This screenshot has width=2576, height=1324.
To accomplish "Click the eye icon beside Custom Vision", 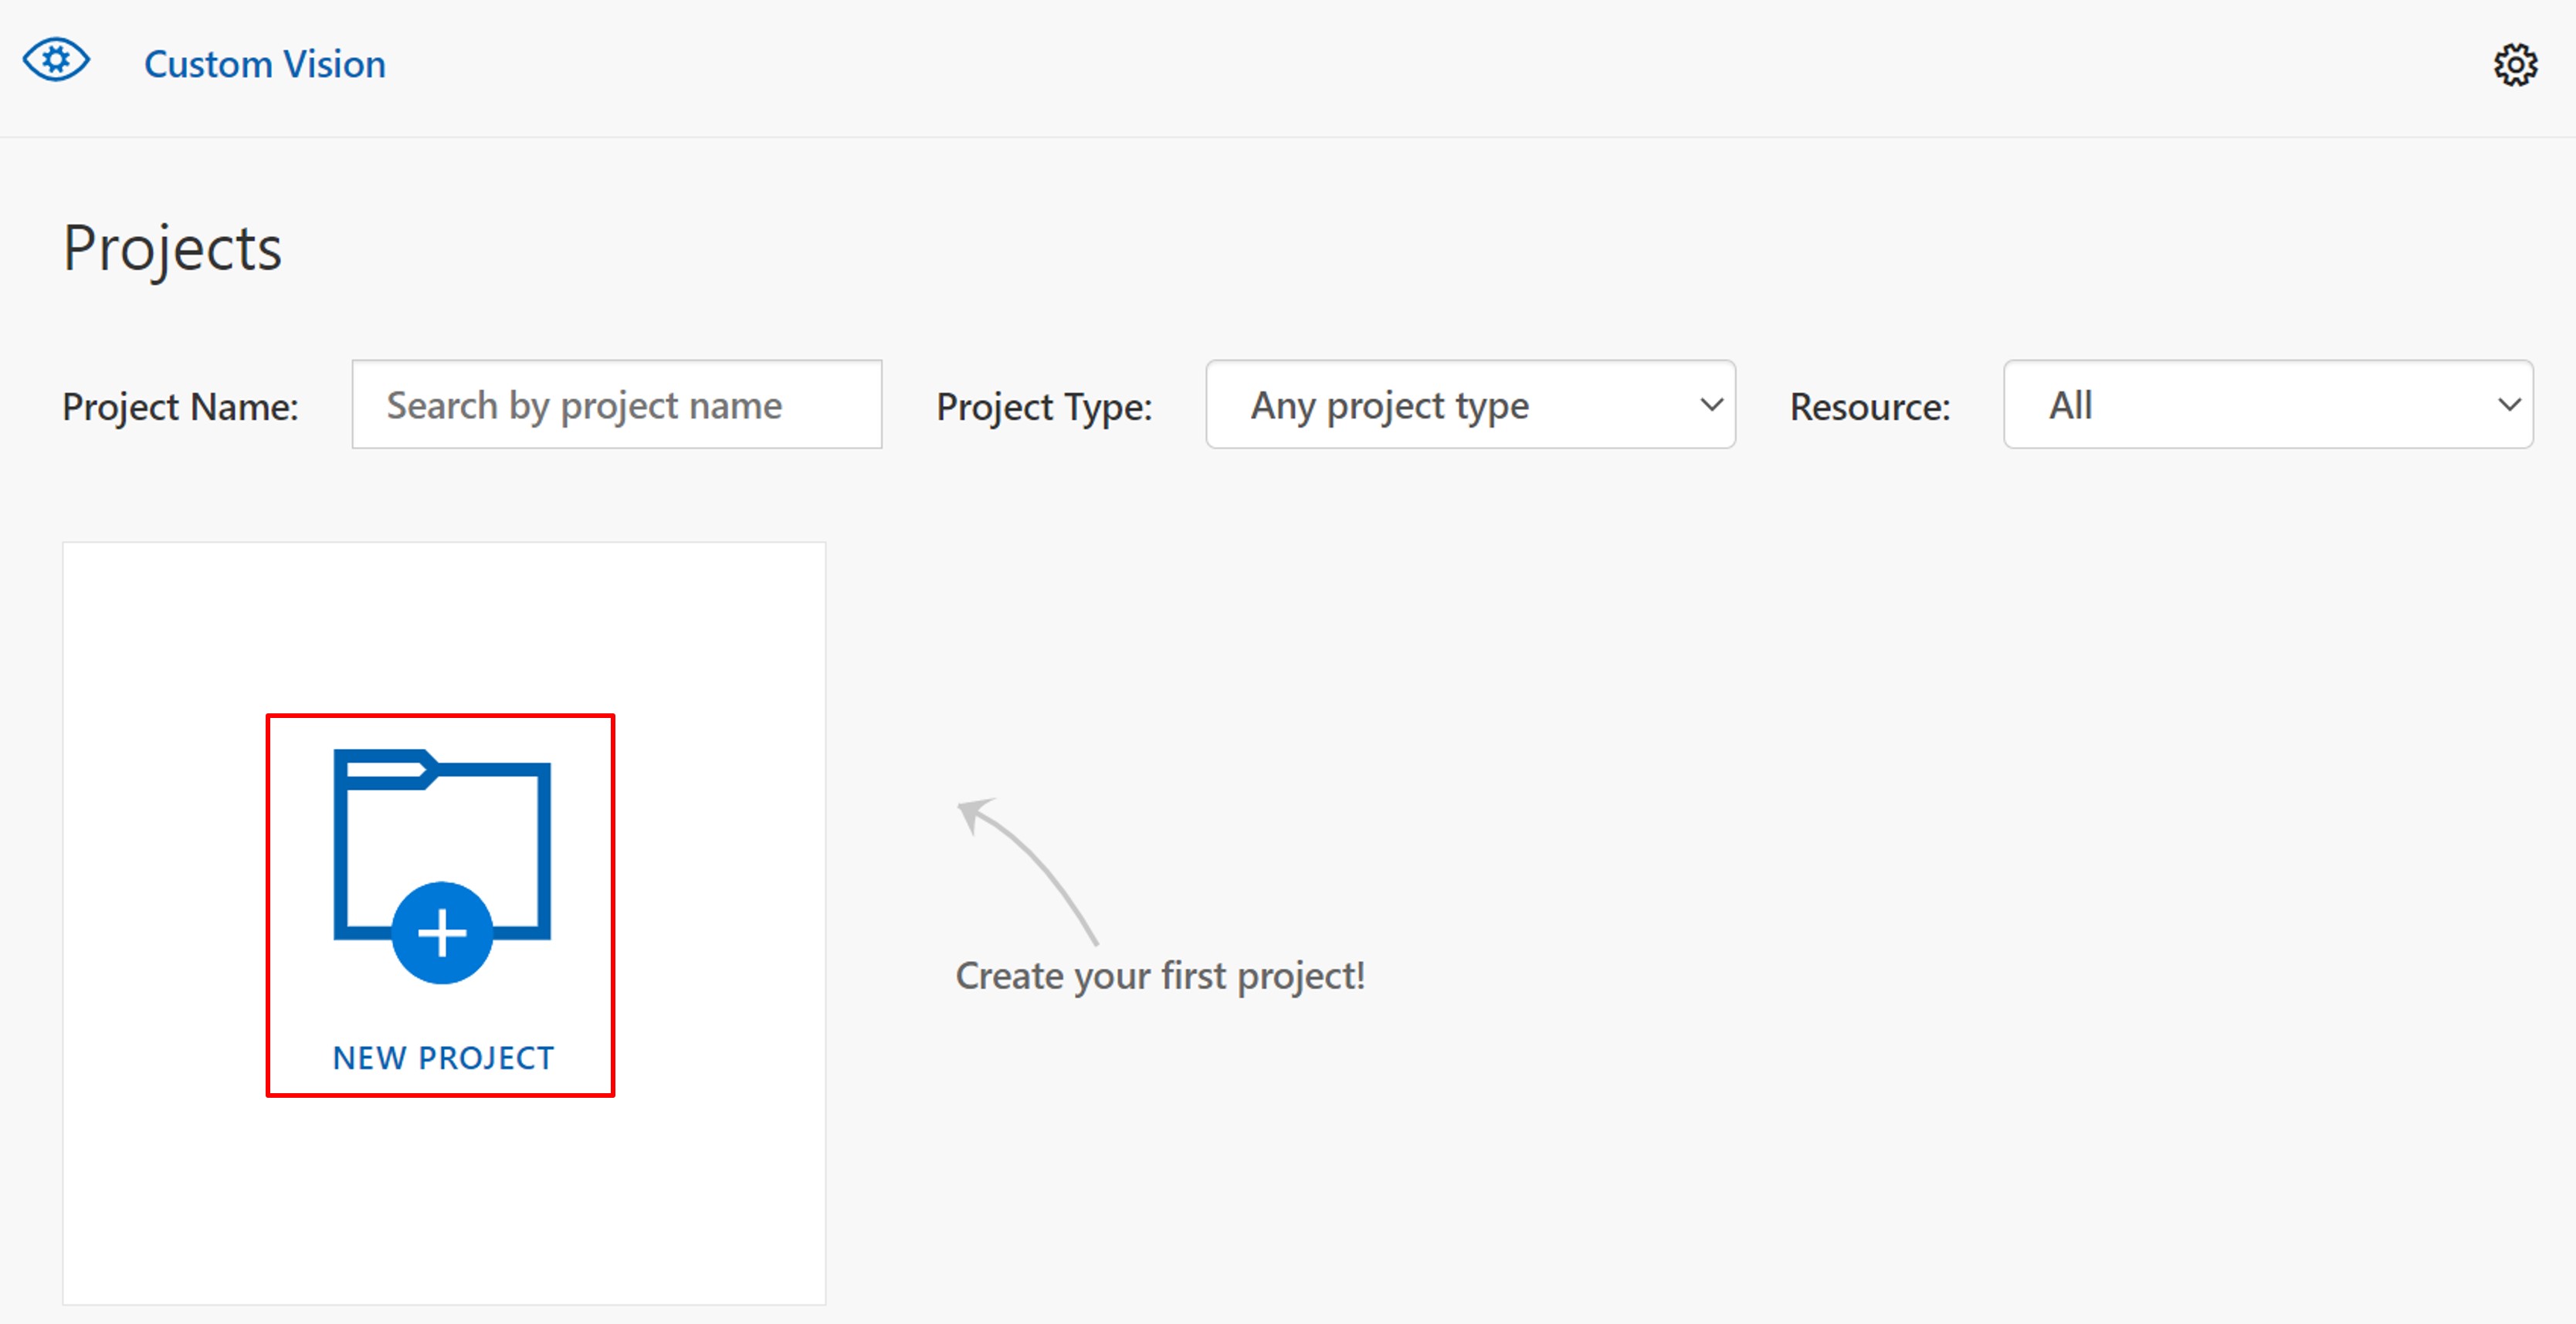I will point(56,60).
